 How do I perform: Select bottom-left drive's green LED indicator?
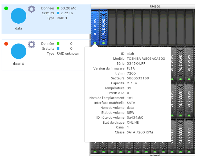pyautogui.click(x=95, y=151)
